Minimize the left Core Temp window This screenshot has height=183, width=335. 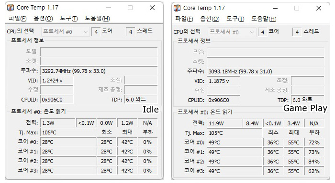point(109,8)
